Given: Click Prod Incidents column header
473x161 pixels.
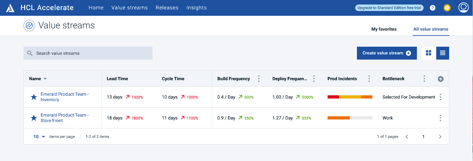Looking at the screenshot, I should 342,79.
